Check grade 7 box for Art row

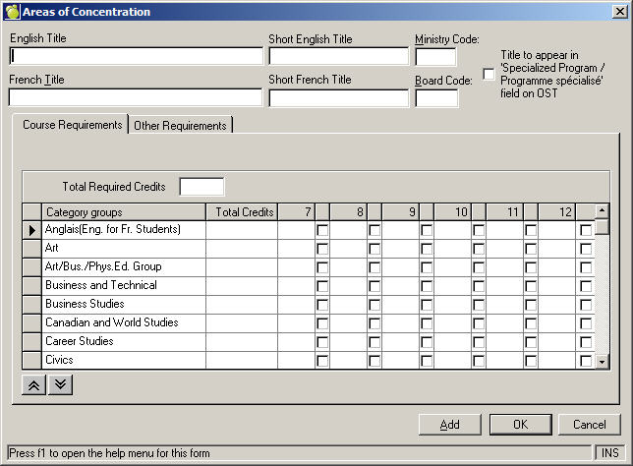pos(322,249)
